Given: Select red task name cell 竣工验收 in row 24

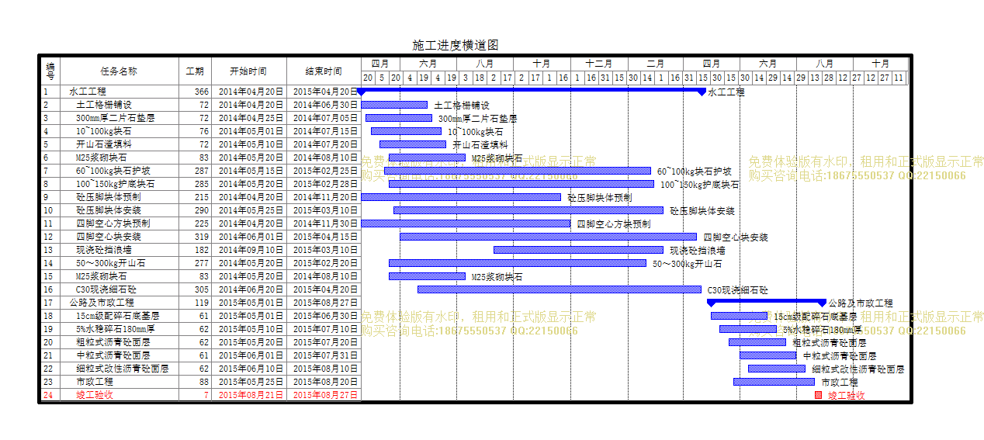Looking at the screenshot, I should [x=119, y=395].
